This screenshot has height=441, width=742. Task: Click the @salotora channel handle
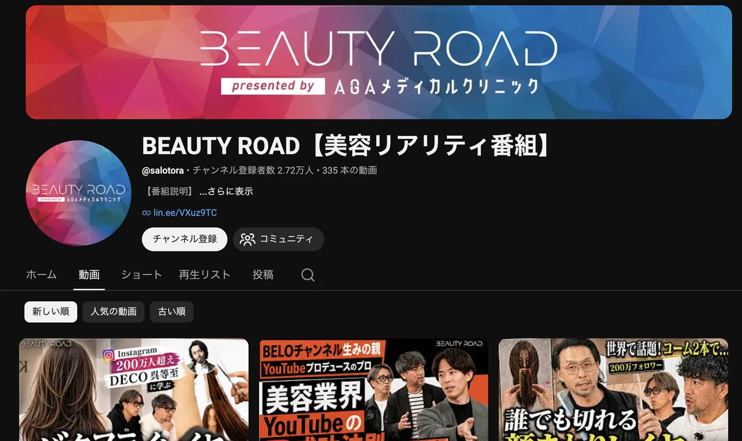pos(163,171)
